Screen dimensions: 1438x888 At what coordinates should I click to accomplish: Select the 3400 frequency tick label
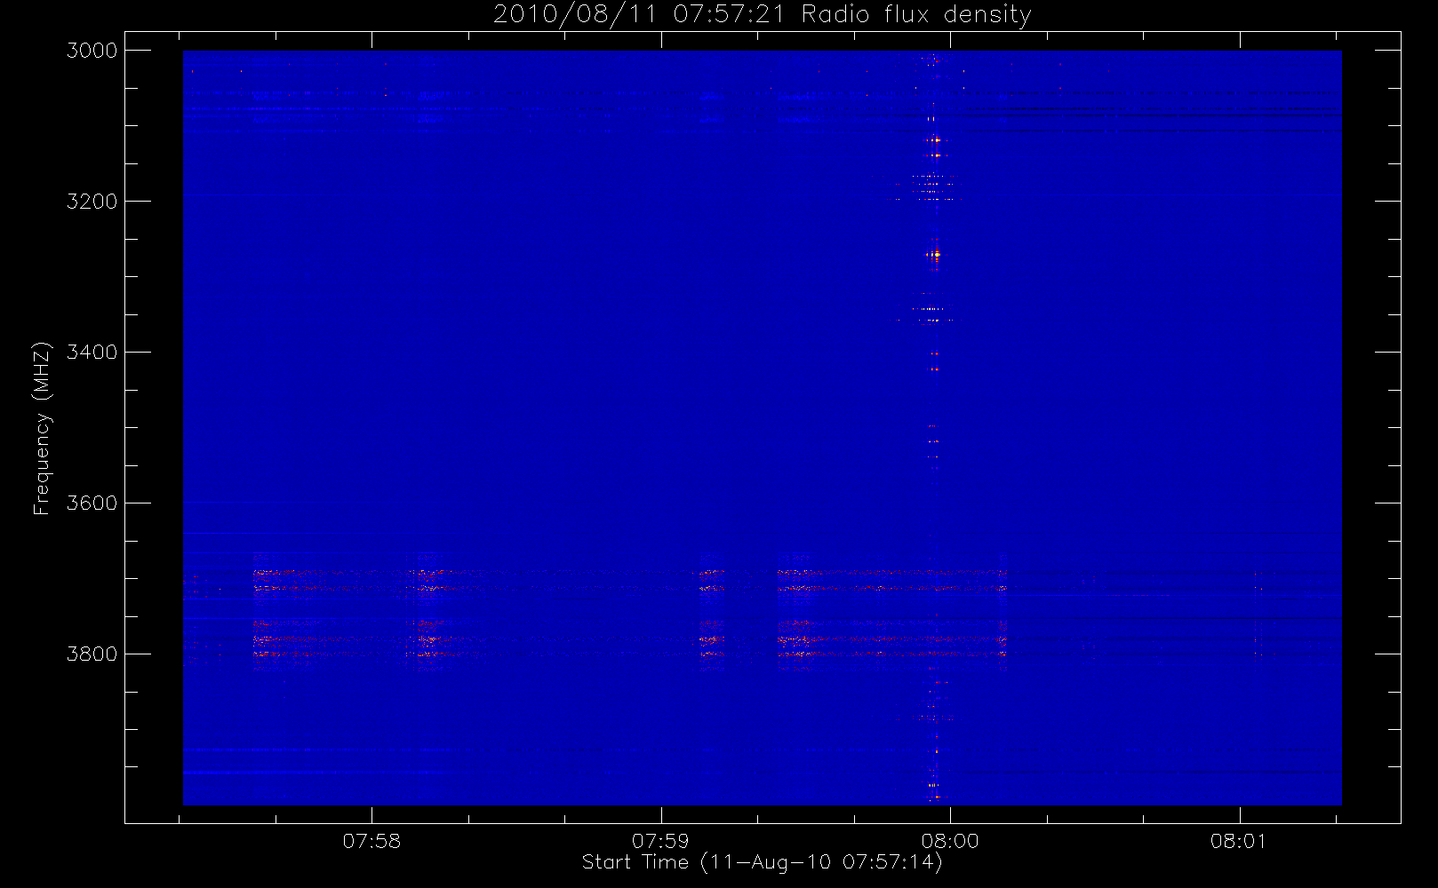click(x=92, y=353)
